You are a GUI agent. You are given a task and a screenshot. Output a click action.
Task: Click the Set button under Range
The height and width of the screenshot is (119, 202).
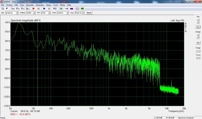click(x=198, y=43)
